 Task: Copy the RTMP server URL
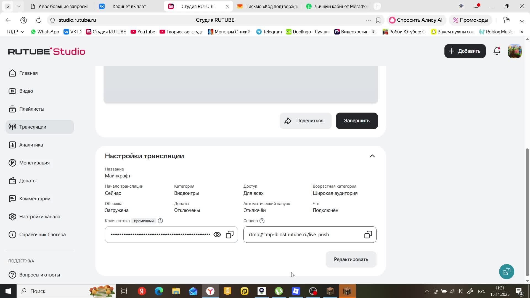[x=368, y=235]
